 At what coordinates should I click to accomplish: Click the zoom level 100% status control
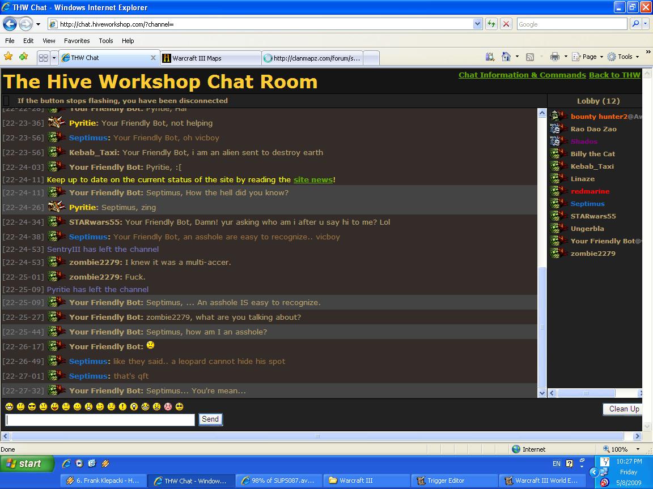621,449
